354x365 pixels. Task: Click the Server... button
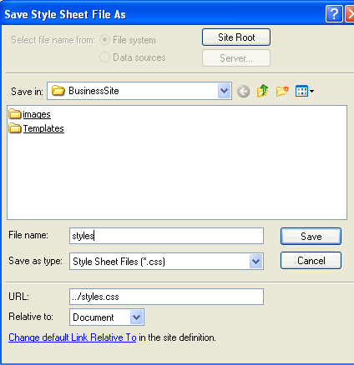click(236, 58)
